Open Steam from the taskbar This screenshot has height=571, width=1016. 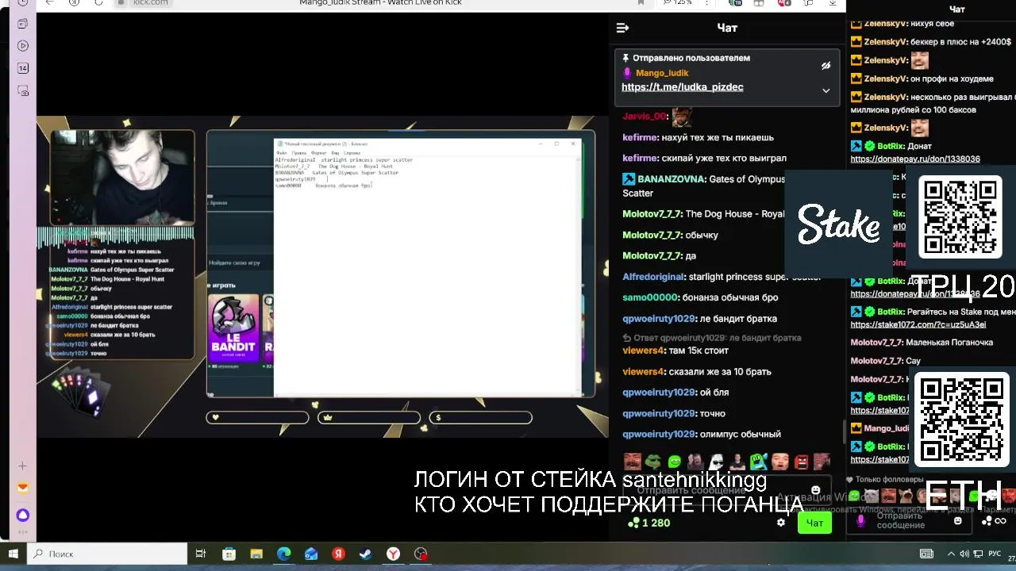tap(366, 554)
